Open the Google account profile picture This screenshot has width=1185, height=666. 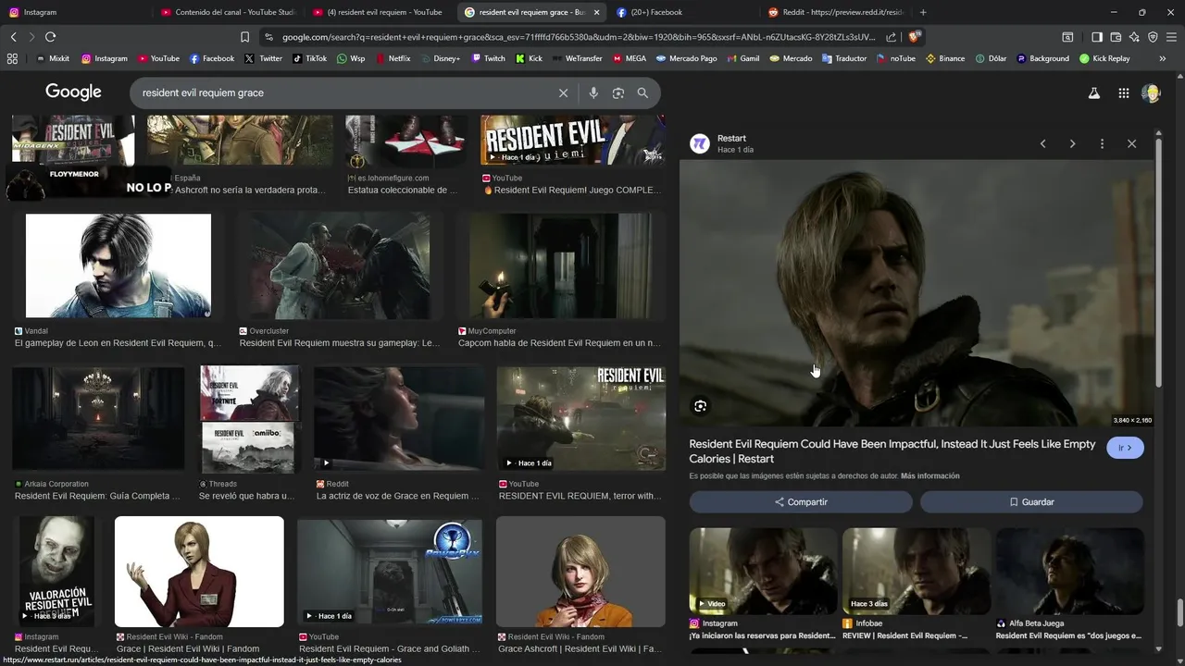coord(1152,92)
